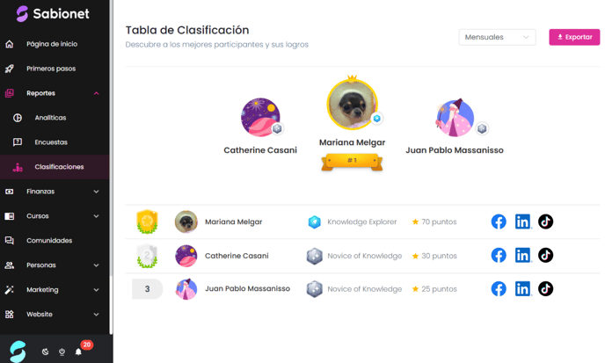Open Mariana Melgar's Facebook share icon

[x=499, y=221]
